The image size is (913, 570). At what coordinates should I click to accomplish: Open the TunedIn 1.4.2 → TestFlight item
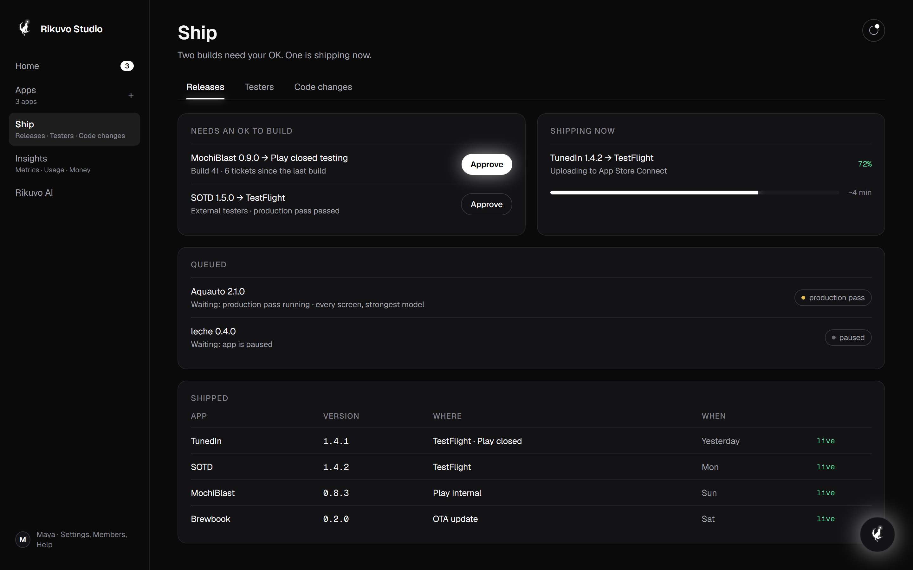point(602,158)
